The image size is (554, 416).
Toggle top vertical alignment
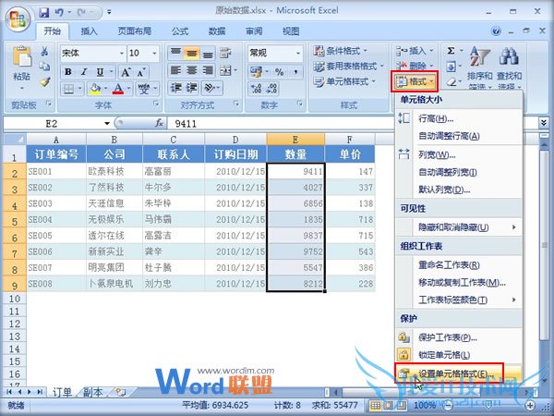coord(175,53)
